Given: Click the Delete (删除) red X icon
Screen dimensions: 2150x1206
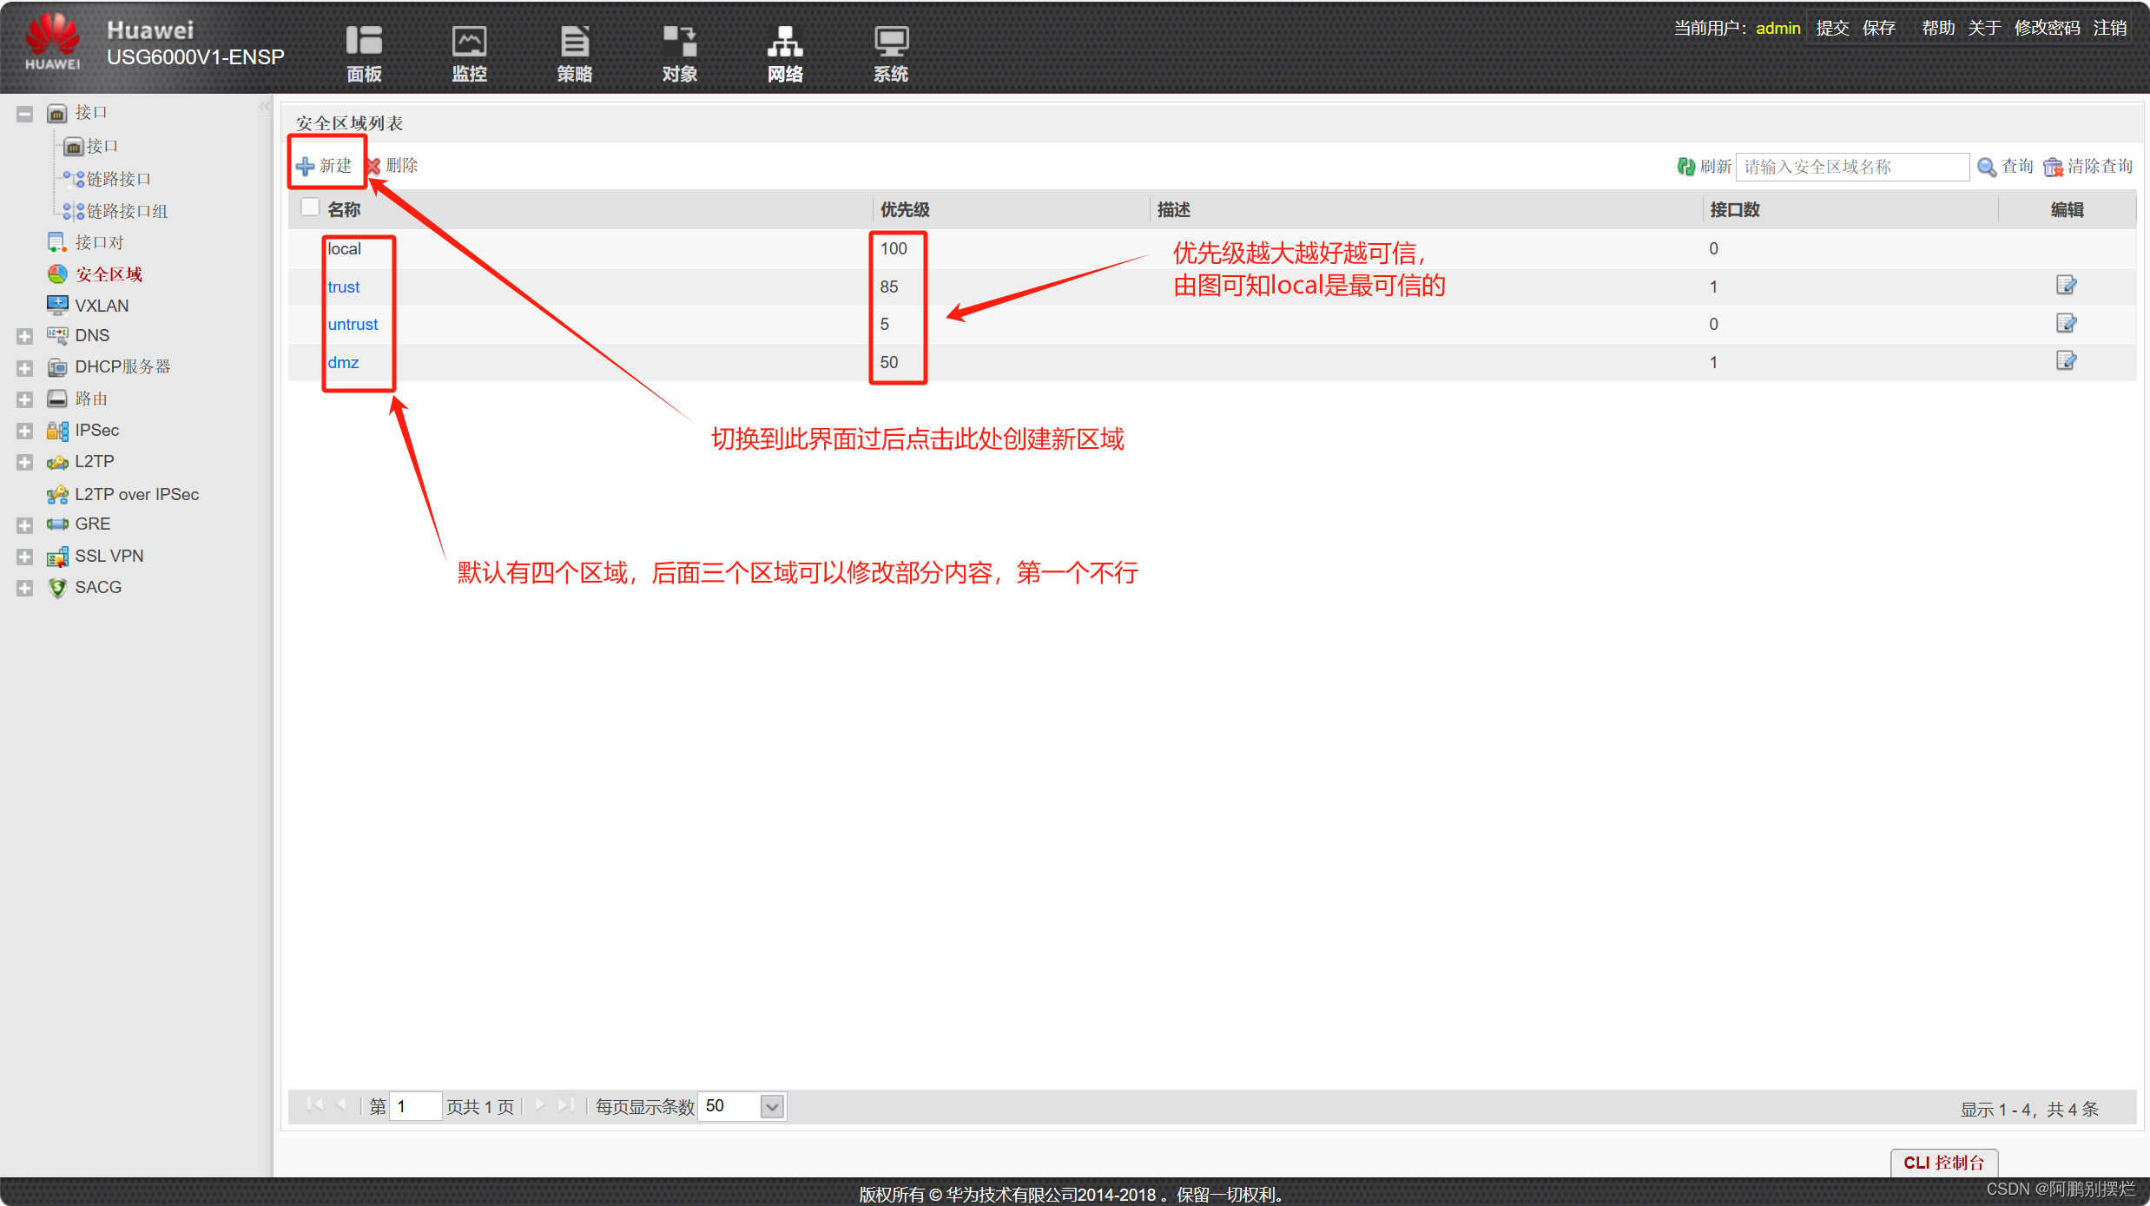Looking at the screenshot, I should point(374,166).
